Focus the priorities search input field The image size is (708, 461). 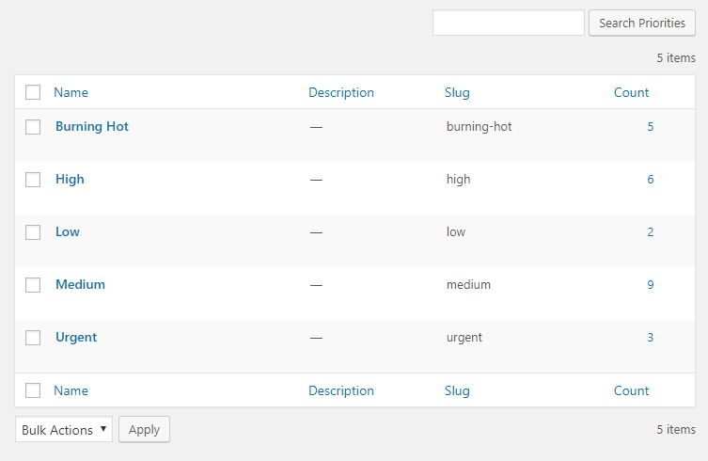tap(508, 24)
